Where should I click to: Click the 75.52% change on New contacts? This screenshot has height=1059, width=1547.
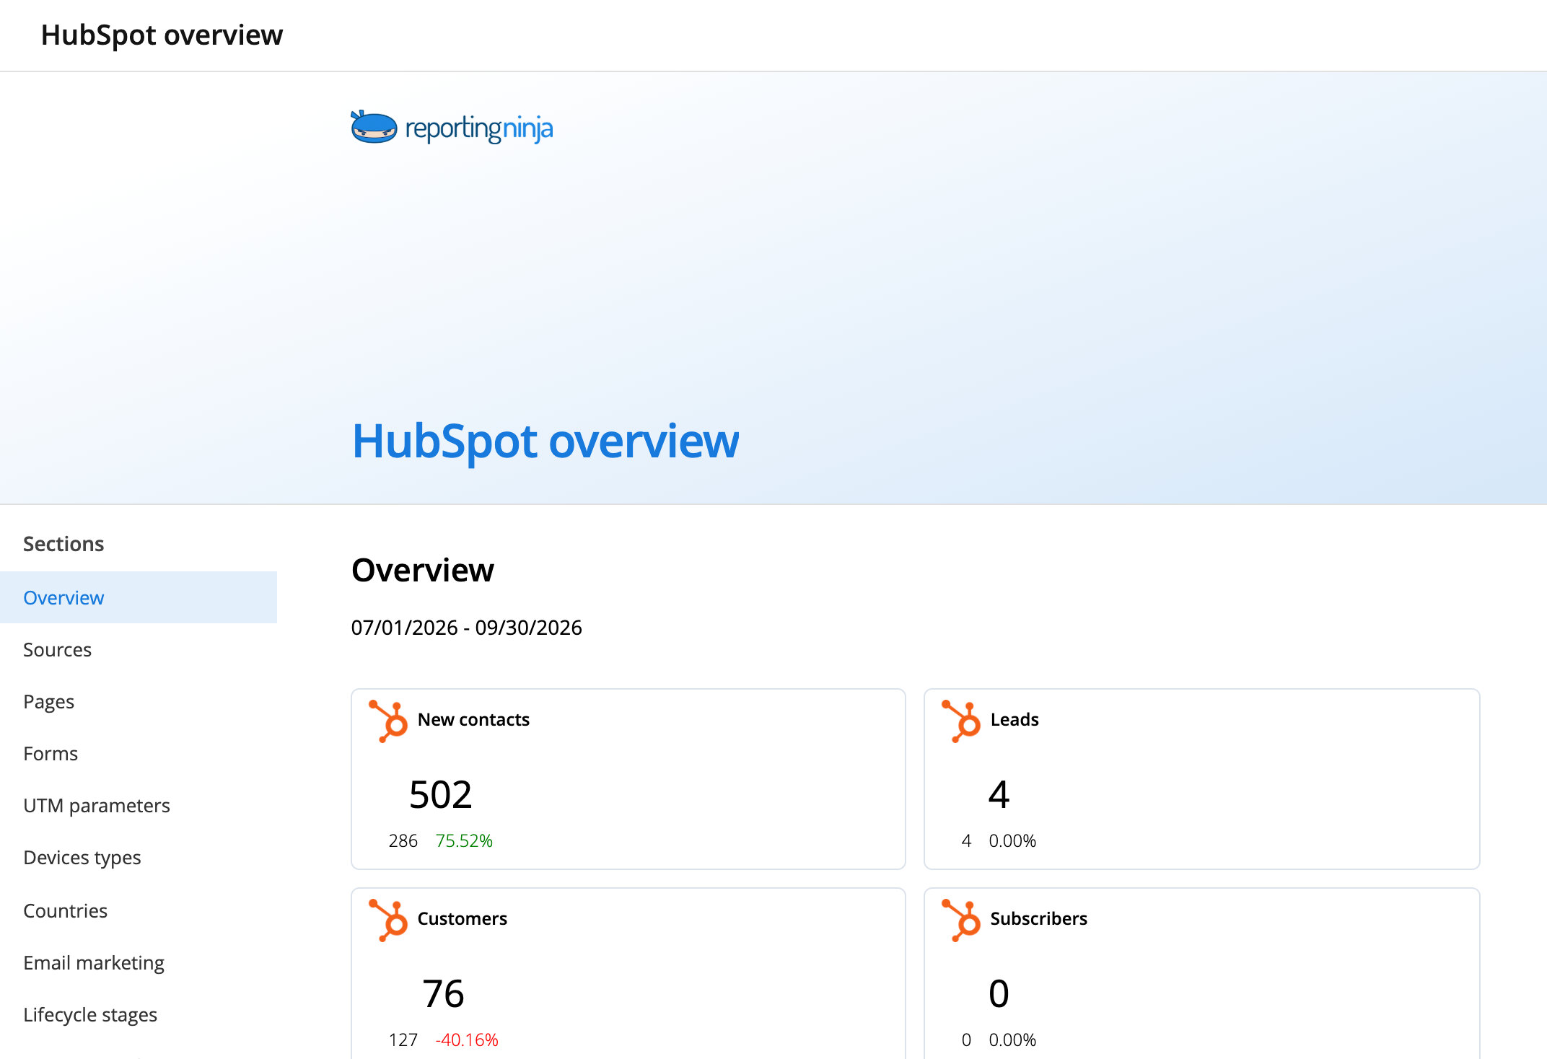pos(464,840)
